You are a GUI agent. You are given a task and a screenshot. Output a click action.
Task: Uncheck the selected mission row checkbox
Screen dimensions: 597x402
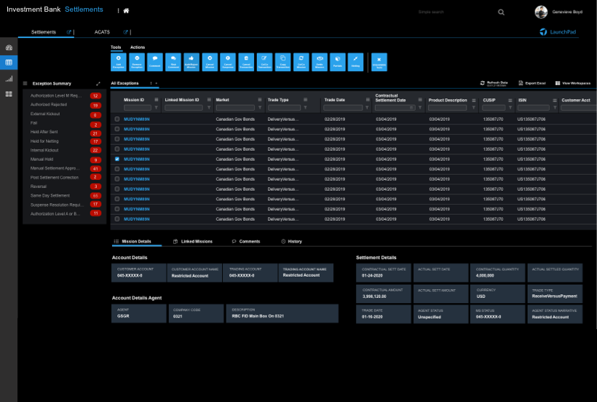tap(117, 159)
